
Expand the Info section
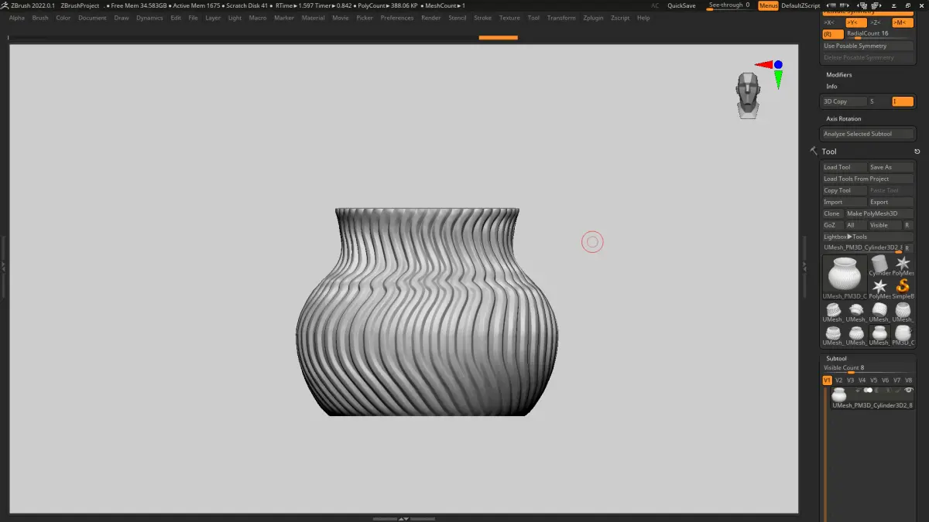tap(831, 87)
